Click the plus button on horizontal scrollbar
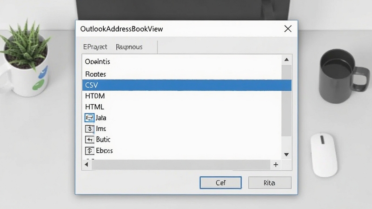The height and width of the screenshot is (209, 372). (x=276, y=165)
